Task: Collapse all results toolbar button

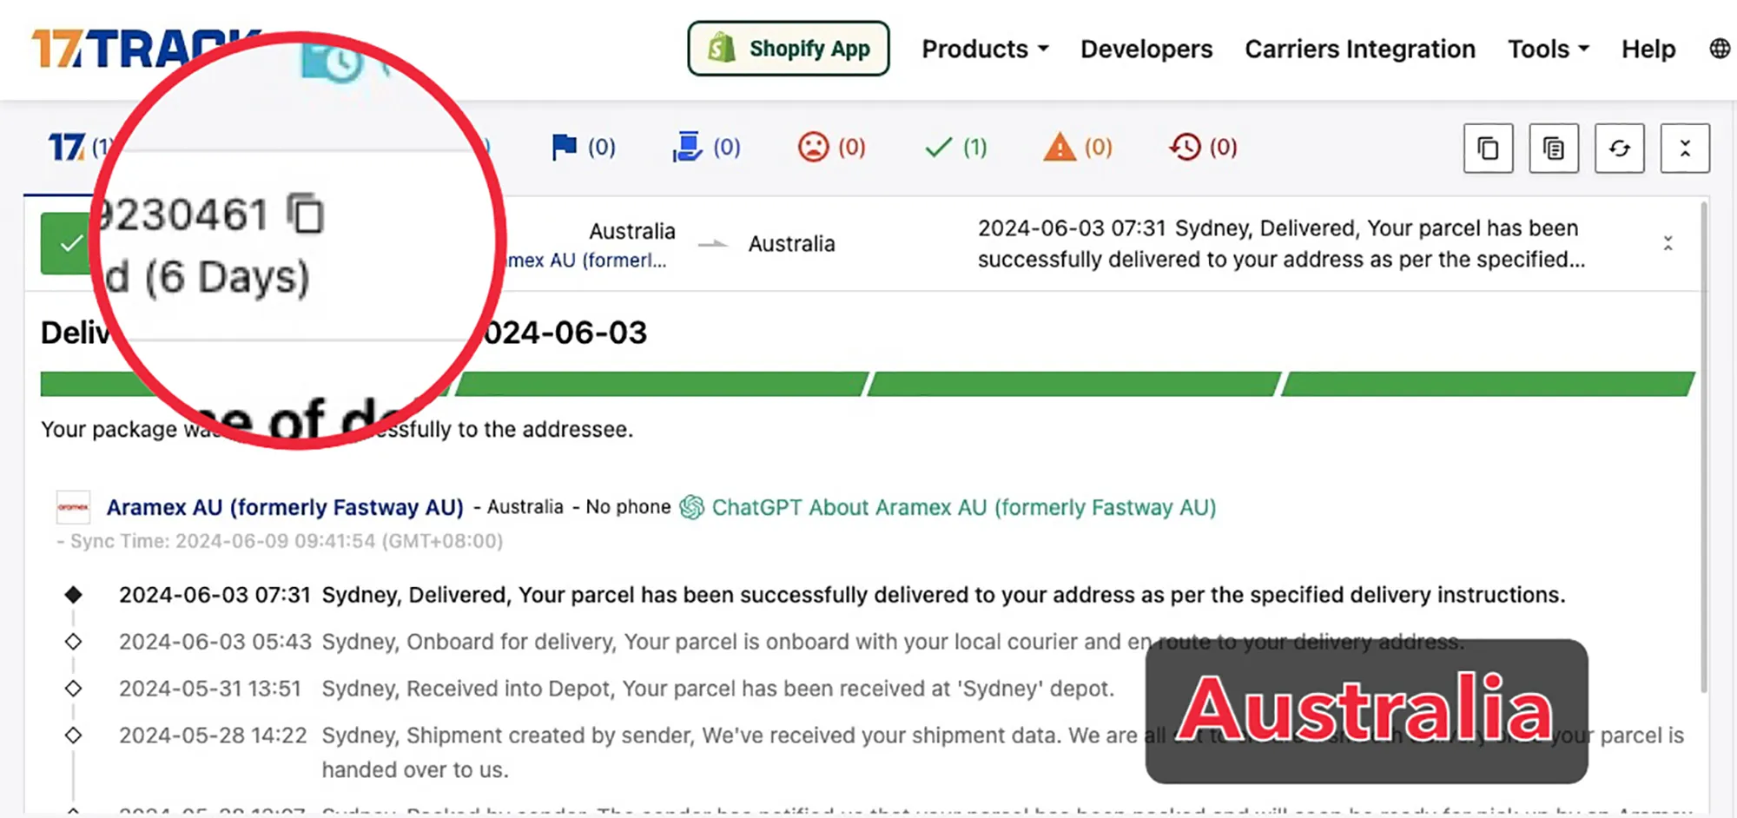Action: tap(1685, 148)
